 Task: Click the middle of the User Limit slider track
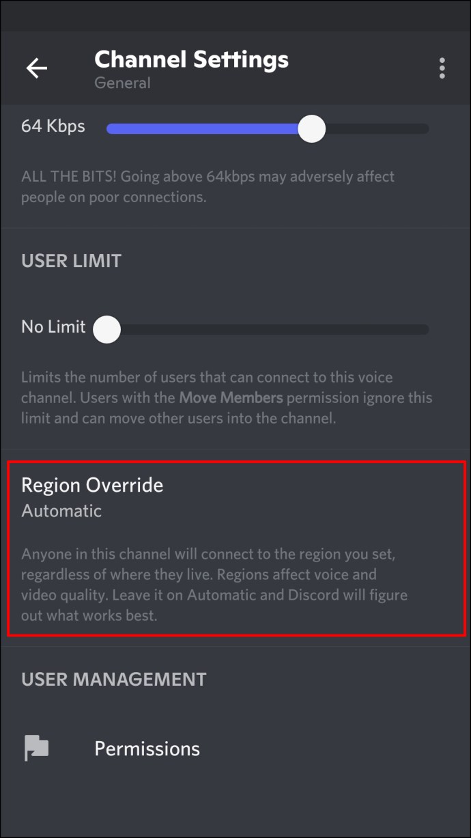tap(268, 329)
